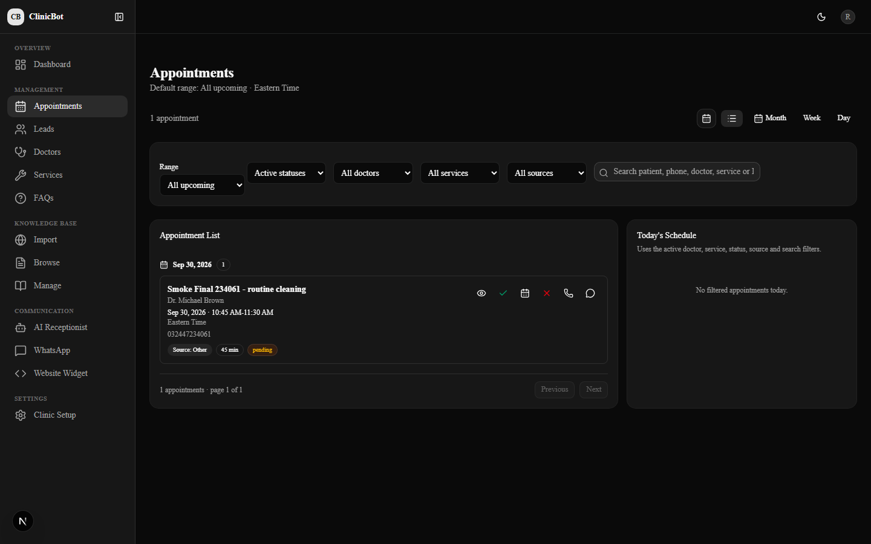Open All services dropdown
The height and width of the screenshot is (544, 871).
[x=460, y=173]
